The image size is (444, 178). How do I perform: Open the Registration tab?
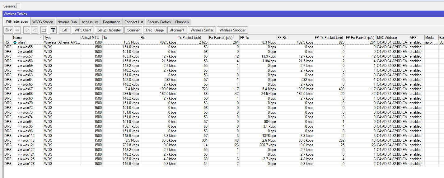pos(111,22)
